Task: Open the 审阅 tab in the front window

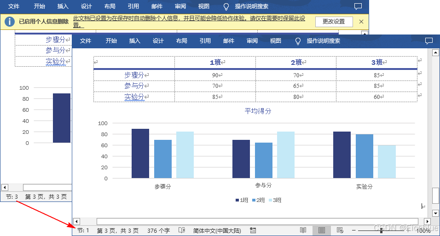Action: point(252,40)
